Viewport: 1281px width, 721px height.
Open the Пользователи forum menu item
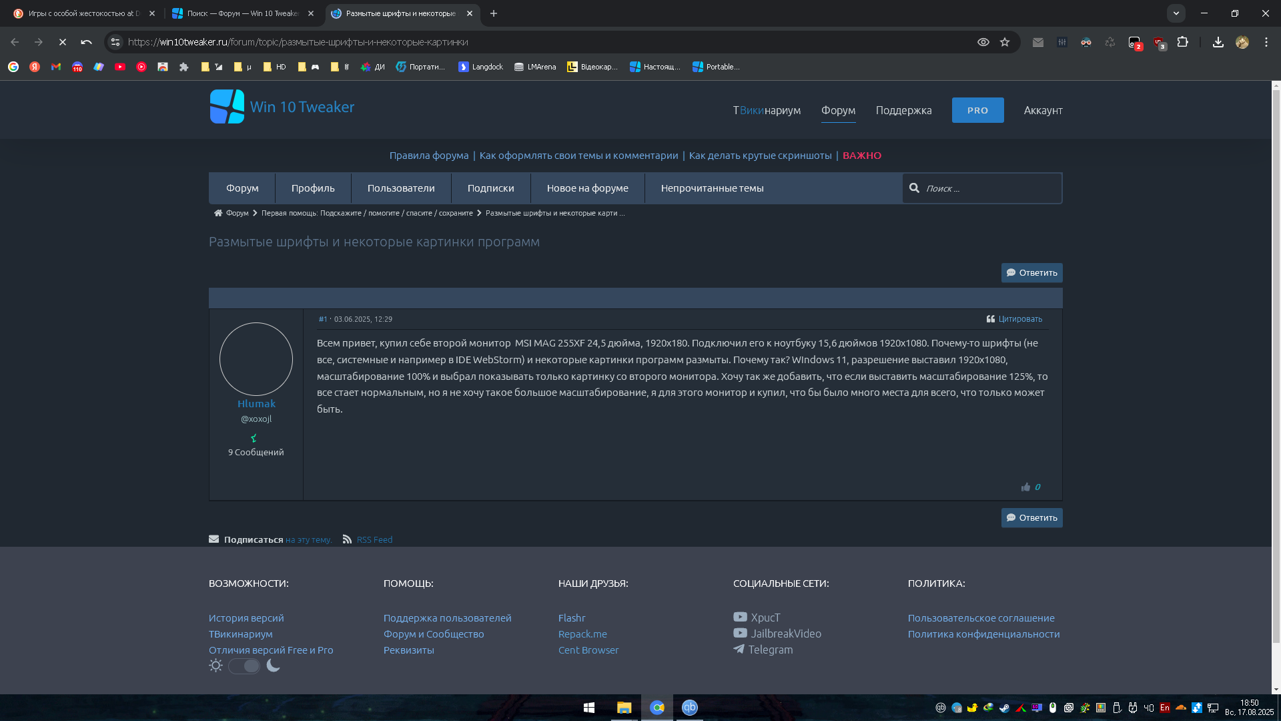(400, 188)
